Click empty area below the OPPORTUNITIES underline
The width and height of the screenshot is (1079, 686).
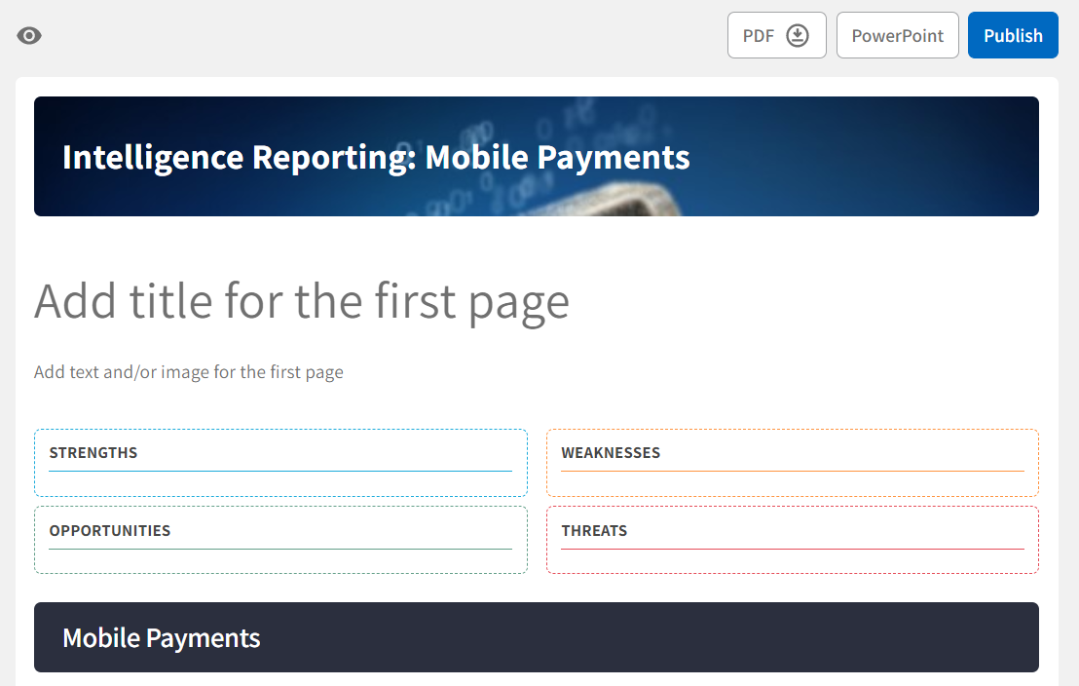point(280,561)
